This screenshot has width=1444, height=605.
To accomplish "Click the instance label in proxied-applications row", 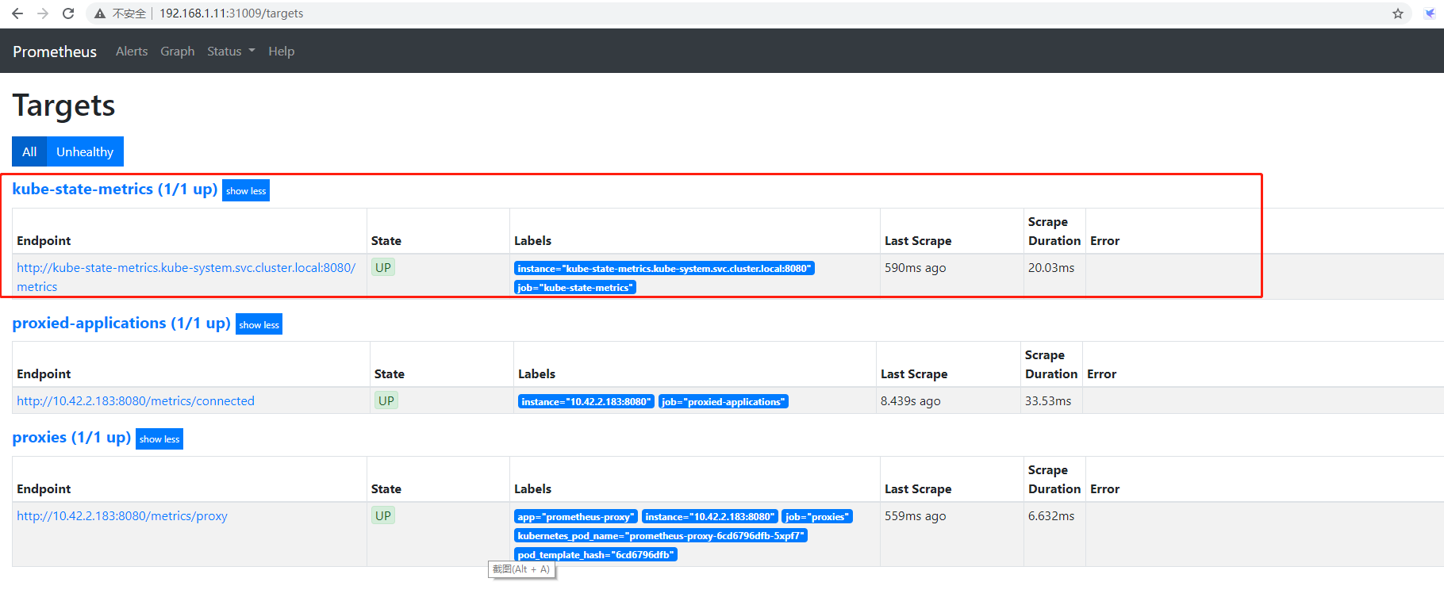I will 586,401.
